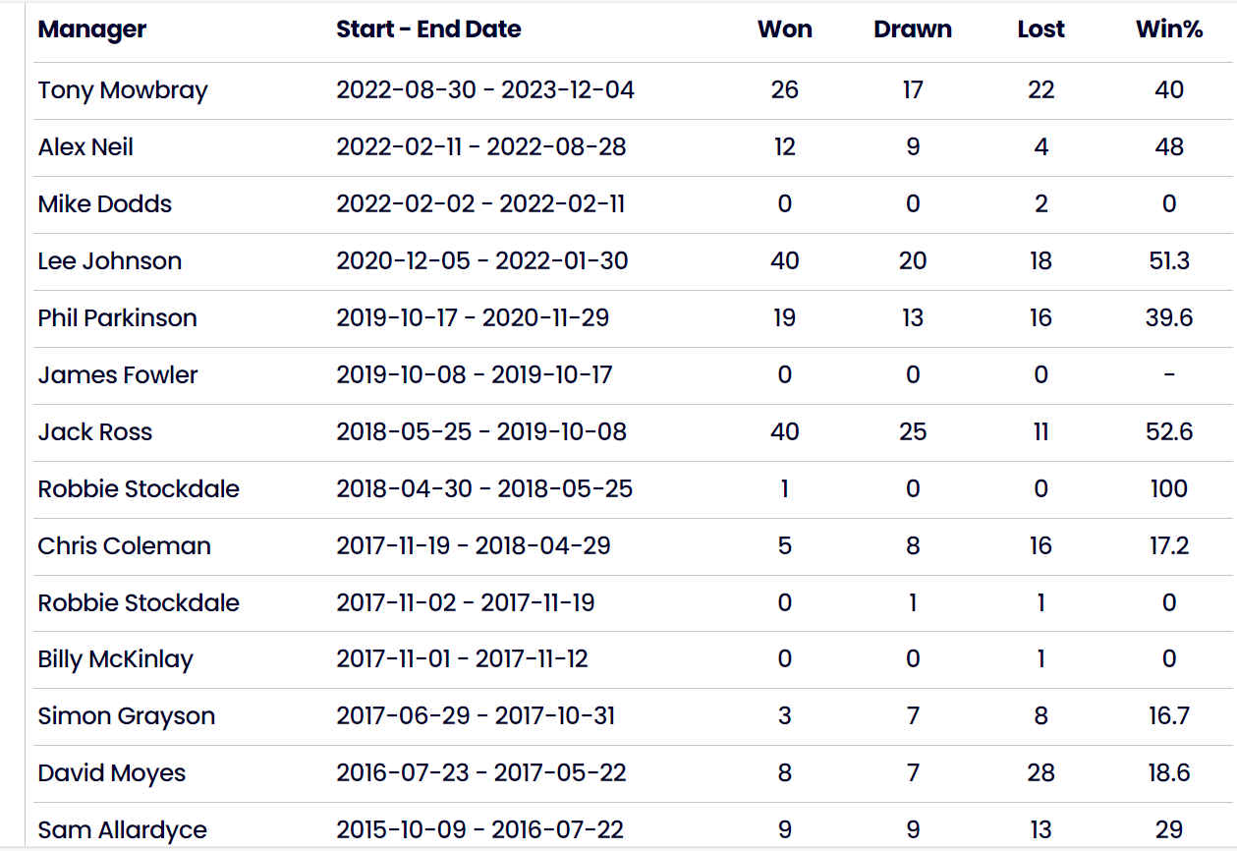Click the Drawn column header
Image resolution: width=1237 pixels, height=851 pixels.
913,29
